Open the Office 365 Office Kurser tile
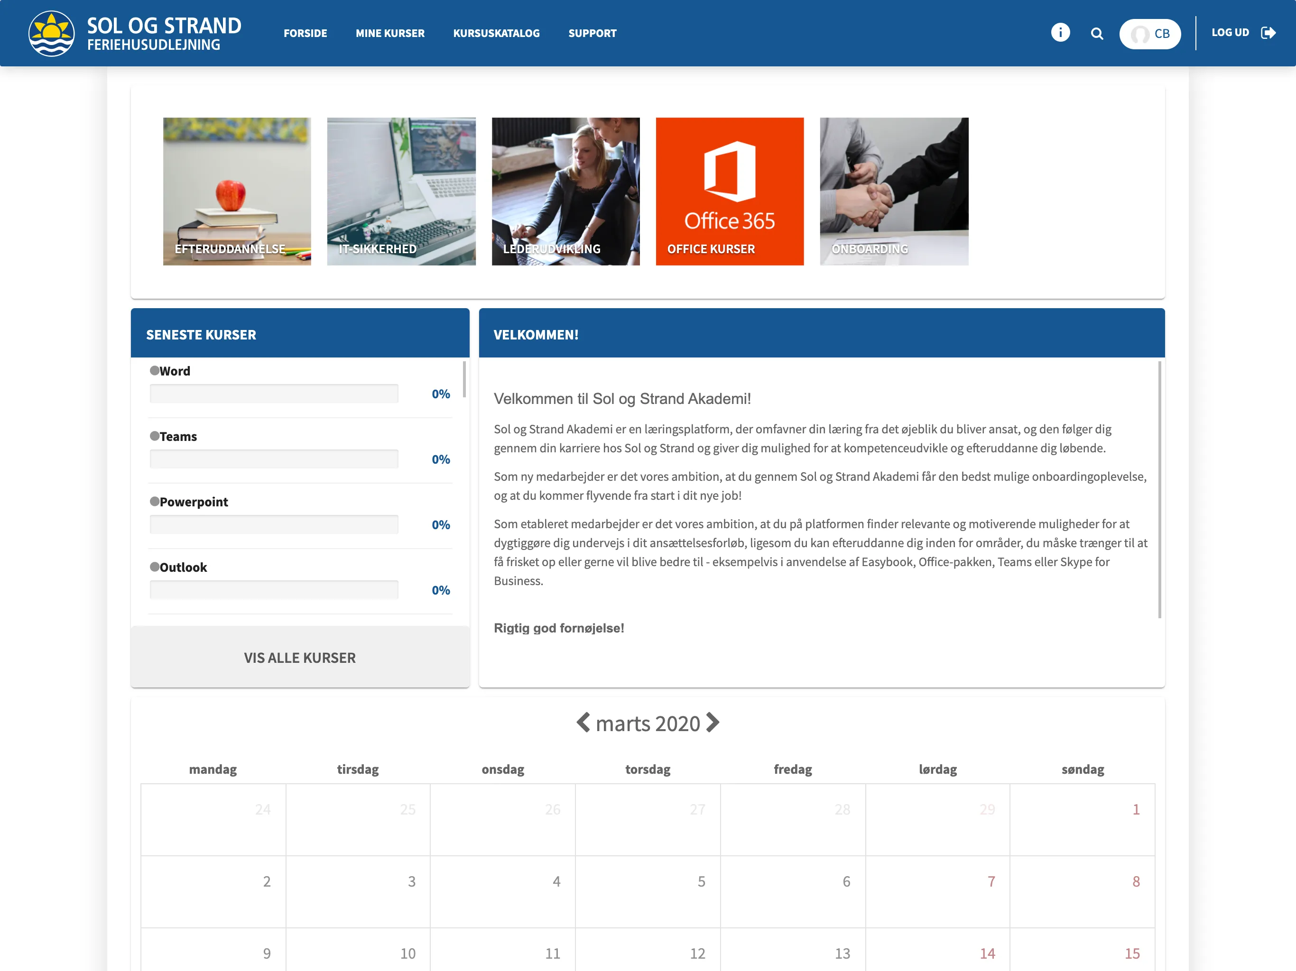Image resolution: width=1296 pixels, height=971 pixels. (730, 192)
